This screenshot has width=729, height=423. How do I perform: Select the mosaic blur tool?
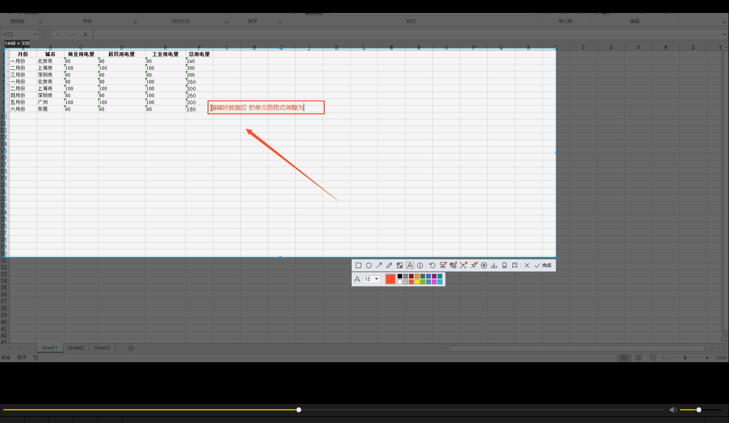point(400,265)
